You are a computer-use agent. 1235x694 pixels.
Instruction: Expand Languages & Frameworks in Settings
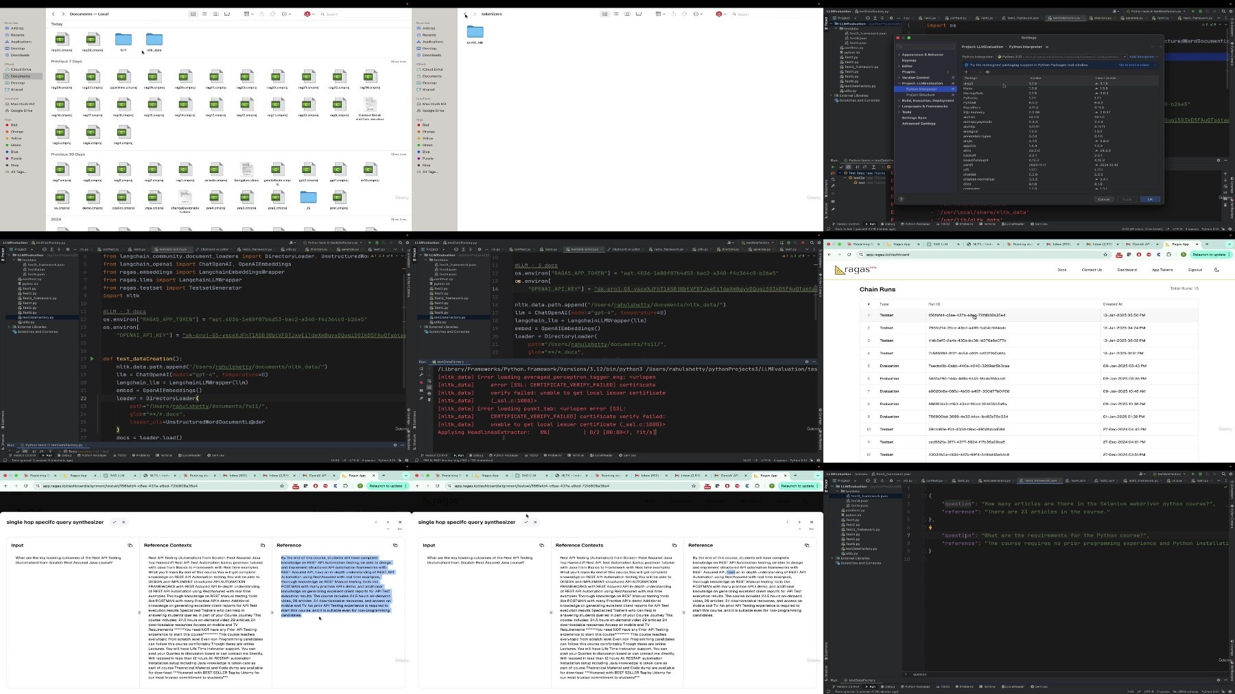click(899, 106)
